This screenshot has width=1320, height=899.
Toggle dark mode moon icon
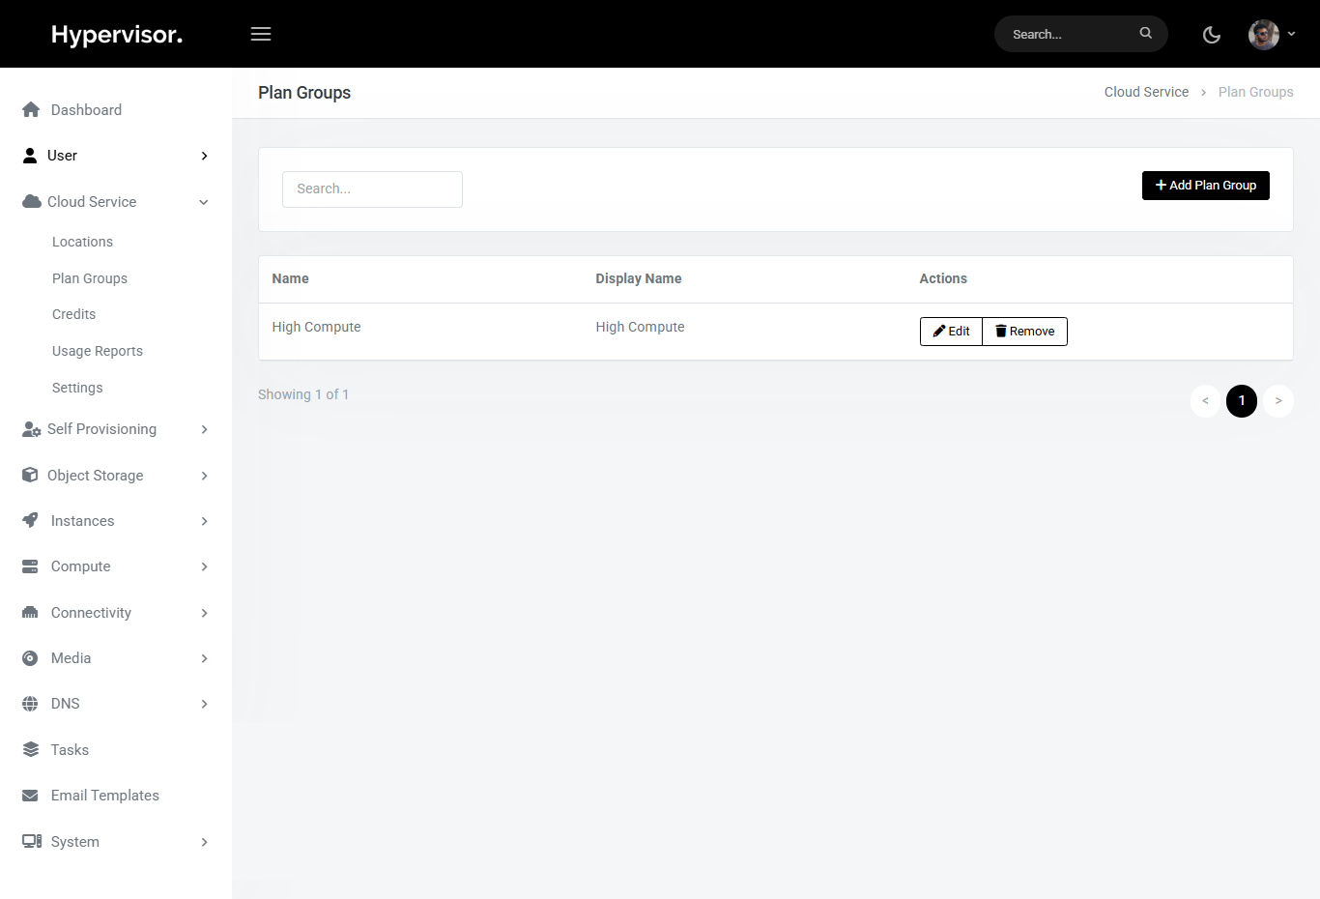[x=1211, y=35]
